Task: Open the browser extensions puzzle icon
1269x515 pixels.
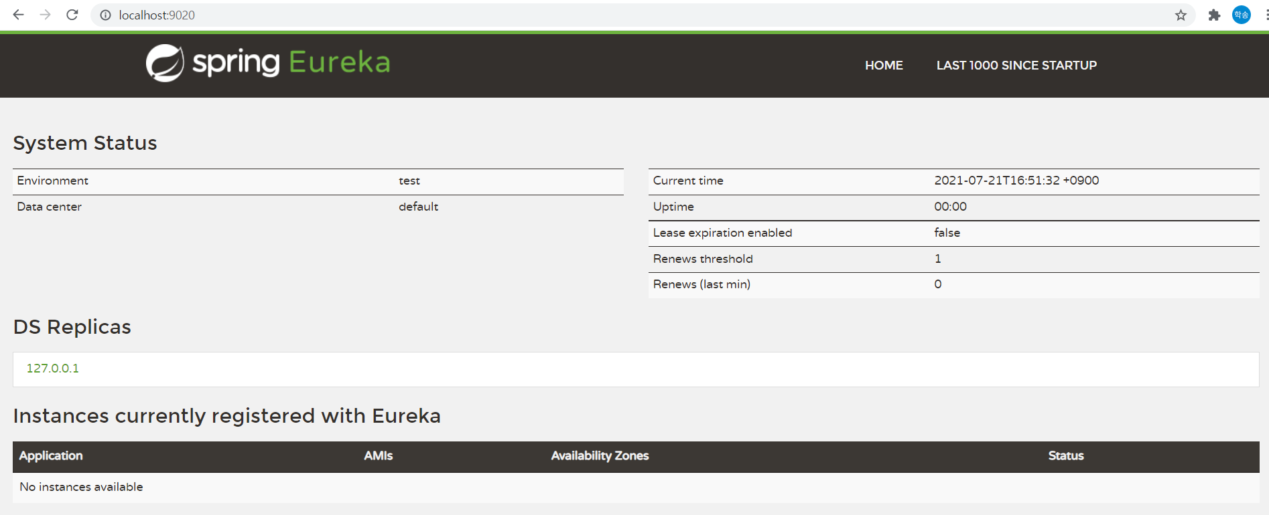Action: click(x=1214, y=15)
